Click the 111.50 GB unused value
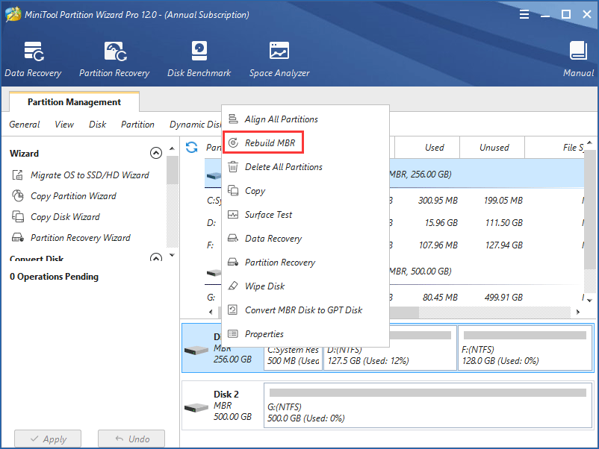 click(x=504, y=223)
